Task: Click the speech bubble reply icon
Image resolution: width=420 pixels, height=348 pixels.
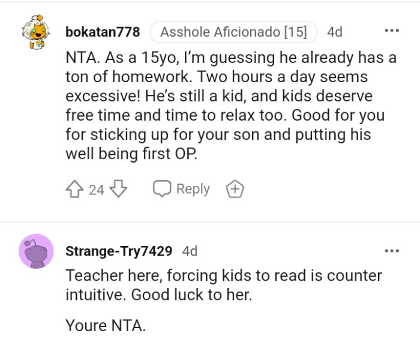Action: coord(162,190)
